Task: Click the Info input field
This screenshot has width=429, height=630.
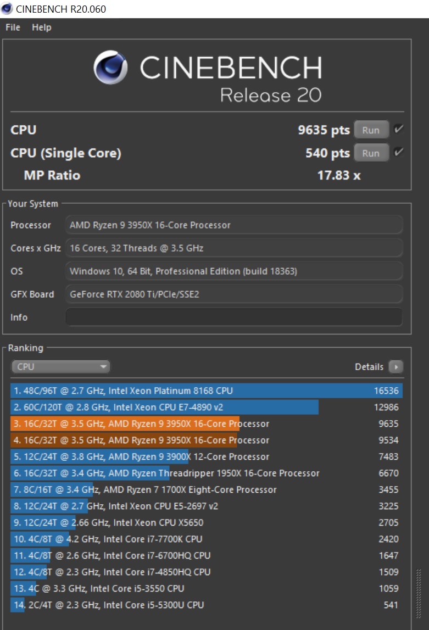Action: (x=234, y=317)
